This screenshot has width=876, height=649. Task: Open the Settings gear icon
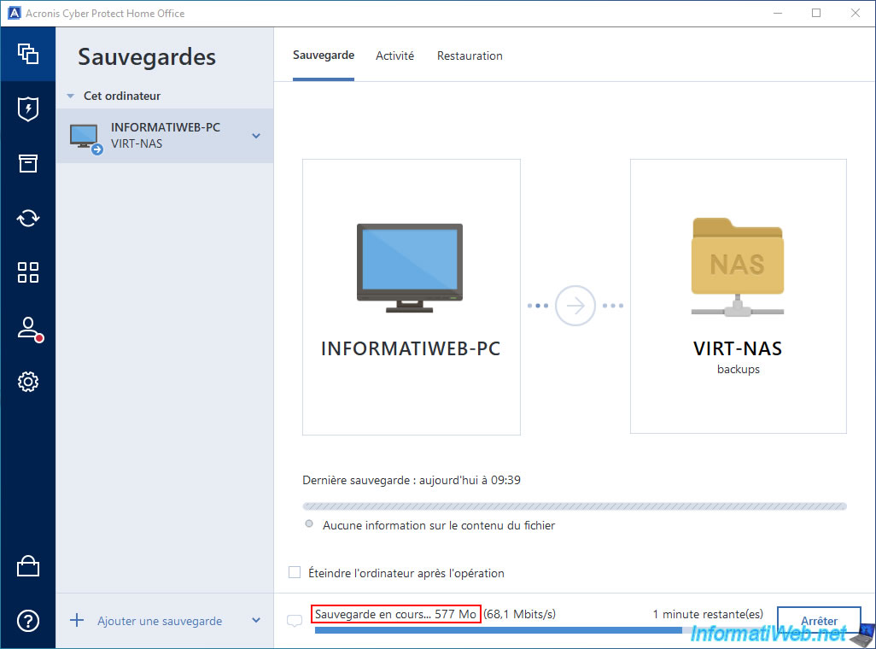point(28,382)
